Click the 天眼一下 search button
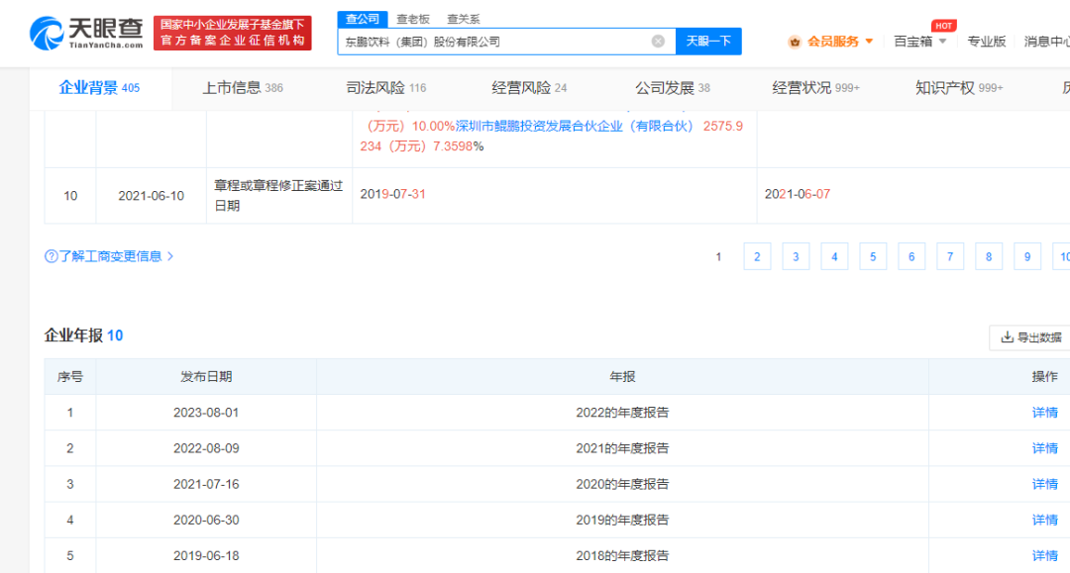The height and width of the screenshot is (573, 1070). pos(708,41)
